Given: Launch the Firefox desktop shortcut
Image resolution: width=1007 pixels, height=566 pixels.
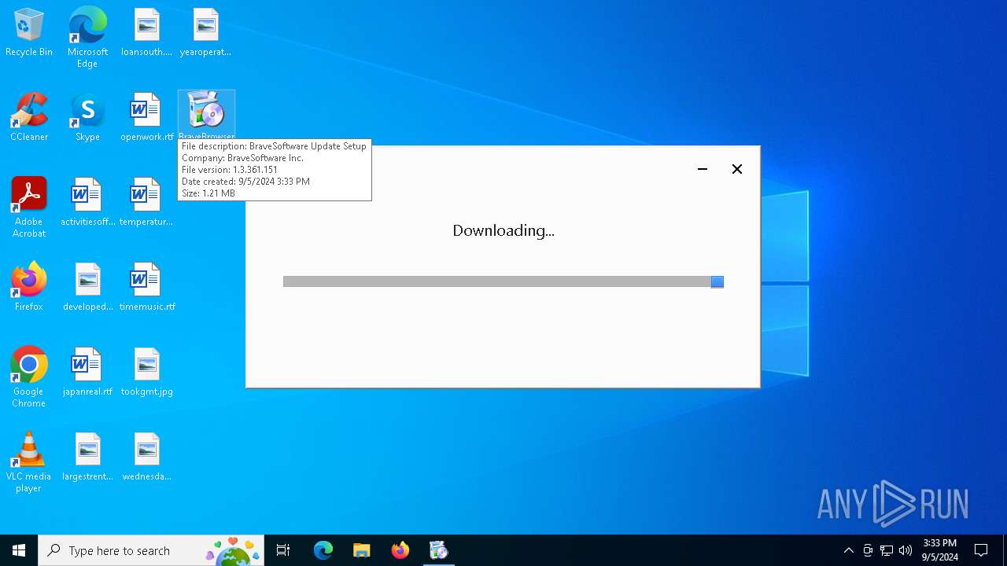Looking at the screenshot, I should 29,288.
